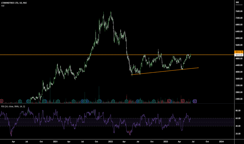Screen dimensions: 244x144
Task: Open the green earnings marker near May 2021
Action: [74, 101]
